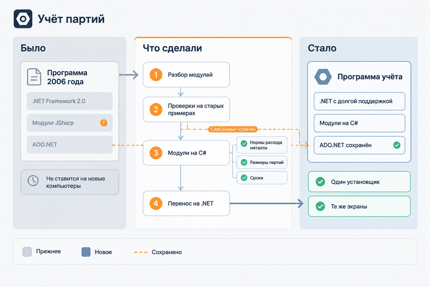Screen dimensions: 430x287
Task: Click the dashed orange Сохранено legend line
Action: [x=141, y=252]
